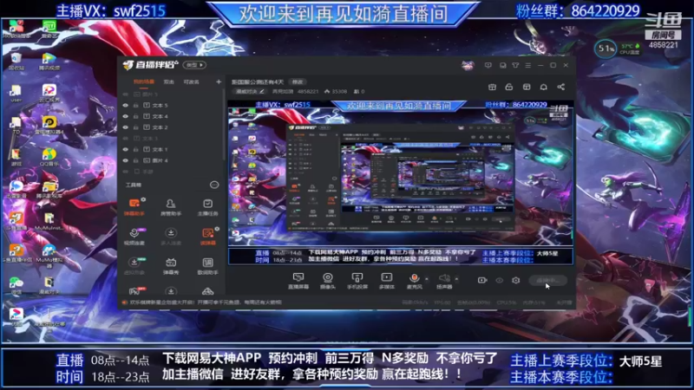Open the 回收站 Recycle Bin desktop icon
The height and width of the screenshot is (390, 694).
(x=16, y=62)
